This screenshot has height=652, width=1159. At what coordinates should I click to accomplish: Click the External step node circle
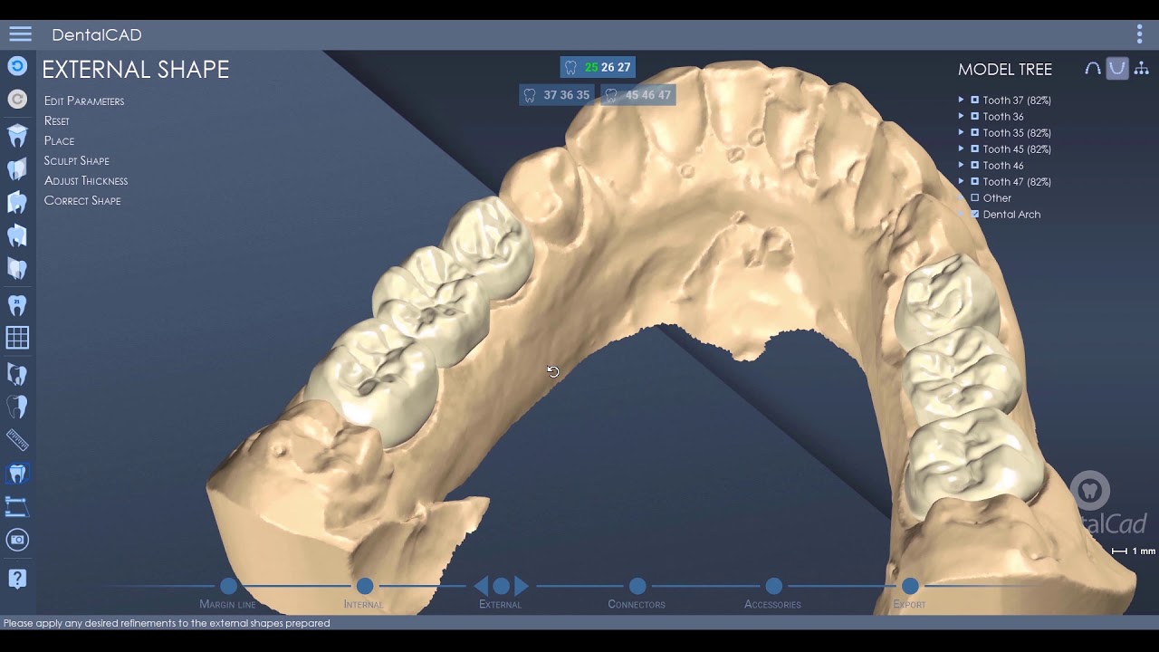(x=501, y=586)
